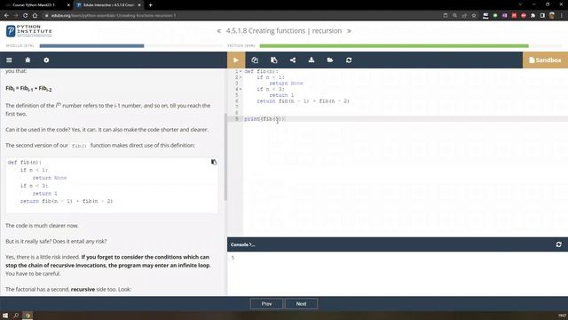The image size is (568, 320).
Task: Open lesson settings gear icon
Action: [x=46, y=60]
